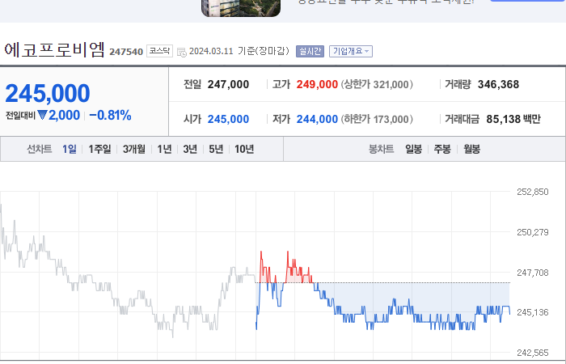The height and width of the screenshot is (364, 566).
Task: Click the stock code 247540
Action: (x=126, y=52)
